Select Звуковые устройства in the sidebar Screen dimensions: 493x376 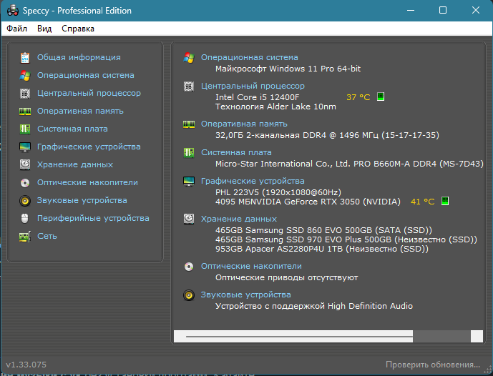coord(82,200)
